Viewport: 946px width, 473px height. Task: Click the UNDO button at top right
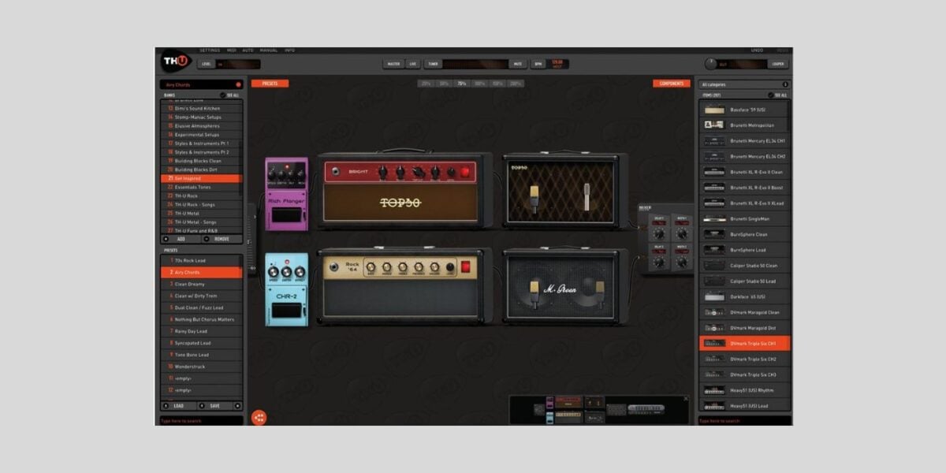tap(755, 48)
